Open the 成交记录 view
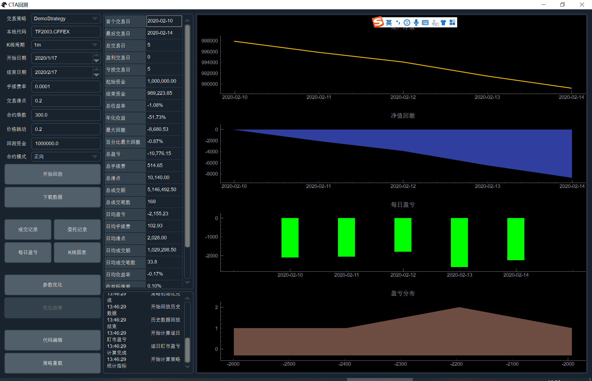This screenshot has height=381, width=592. pyautogui.click(x=28, y=230)
